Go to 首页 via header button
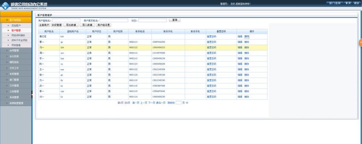Screen dimensions: 362x144 (348, 3)
